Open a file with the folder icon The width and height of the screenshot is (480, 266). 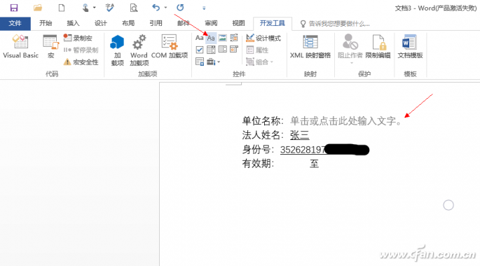[38, 8]
